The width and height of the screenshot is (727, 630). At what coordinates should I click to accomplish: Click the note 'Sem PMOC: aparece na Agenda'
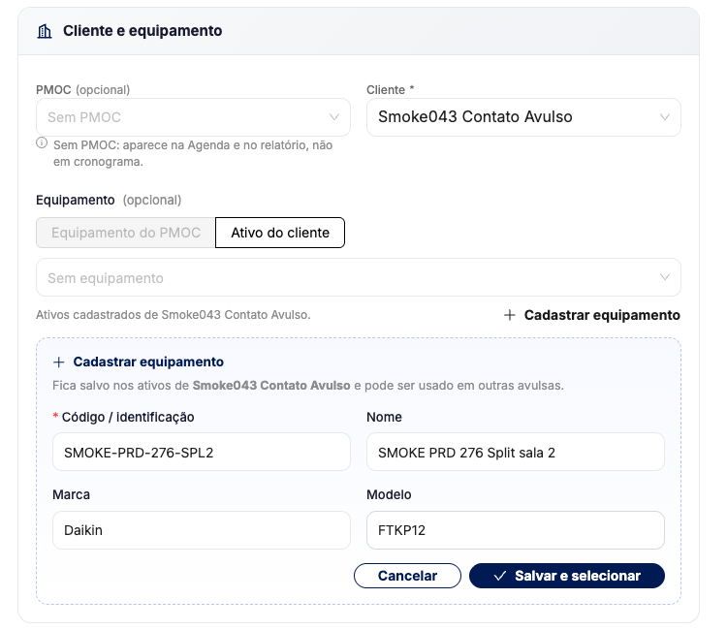tap(193, 153)
